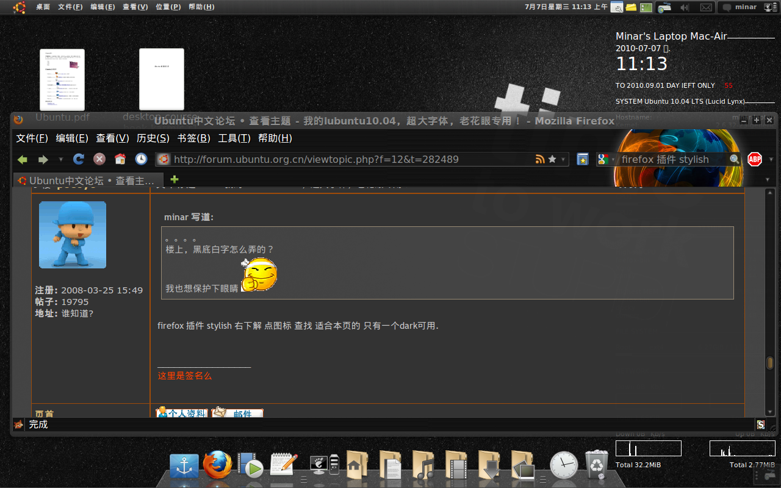Open the history clock icon in toolbar
Image resolution: width=781 pixels, height=488 pixels.
point(141,159)
